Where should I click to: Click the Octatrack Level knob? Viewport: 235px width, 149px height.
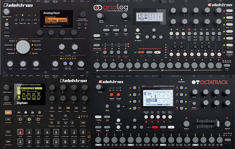click(x=194, y=92)
